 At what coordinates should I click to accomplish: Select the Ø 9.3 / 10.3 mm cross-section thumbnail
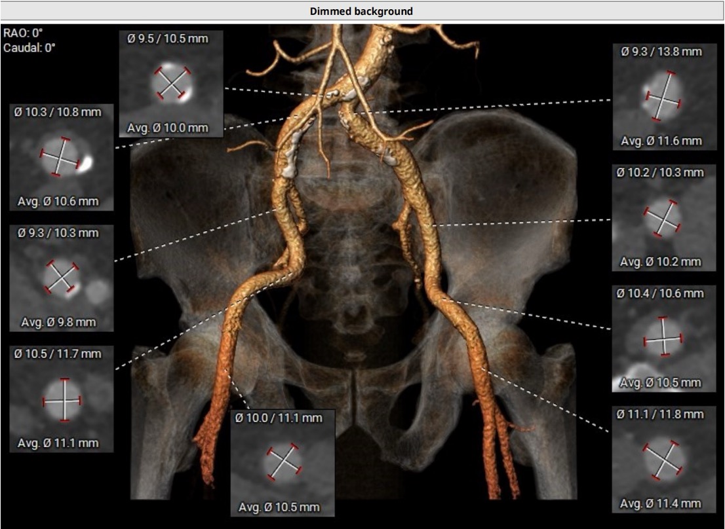[62, 277]
